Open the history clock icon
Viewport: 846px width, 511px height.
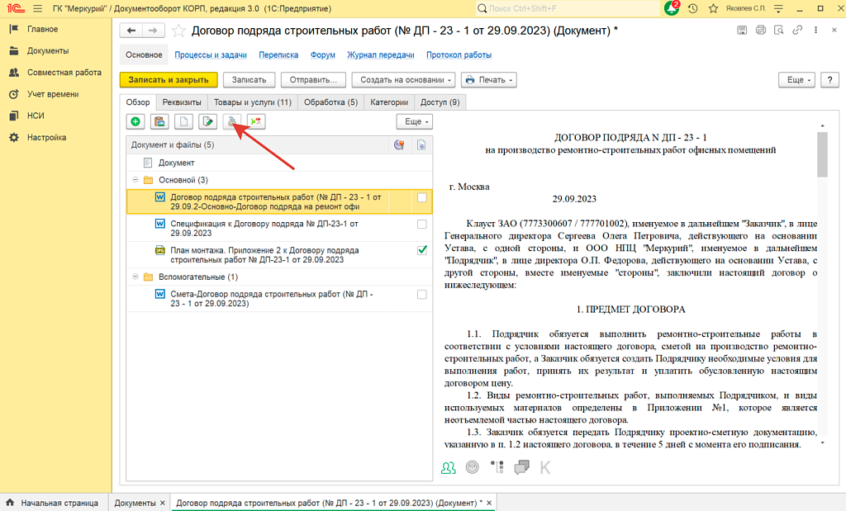pos(692,8)
